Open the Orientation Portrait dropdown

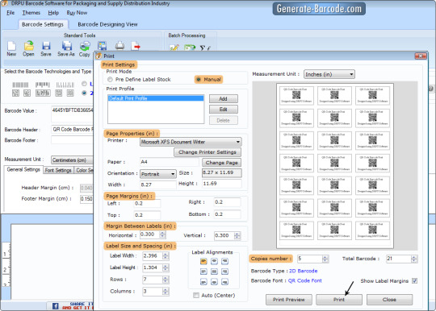pyautogui.click(x=158, y=174)
